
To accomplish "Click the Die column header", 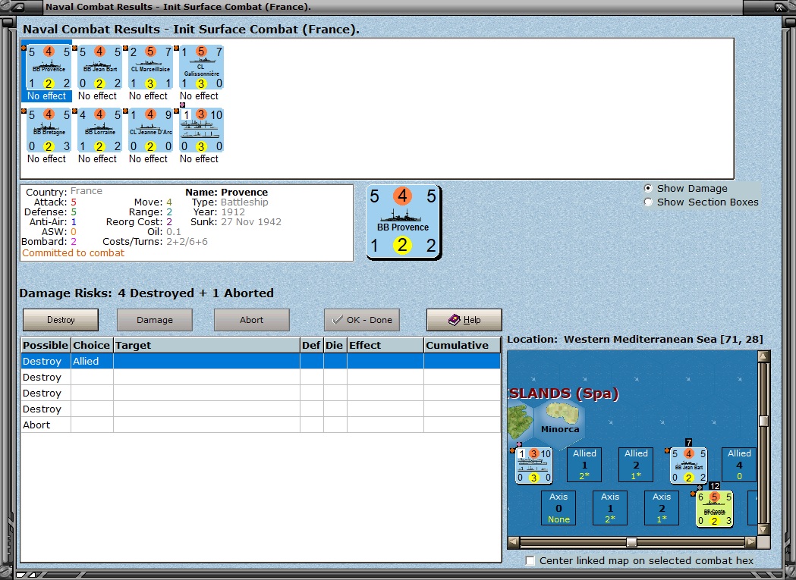I will (x=335, y=345).
